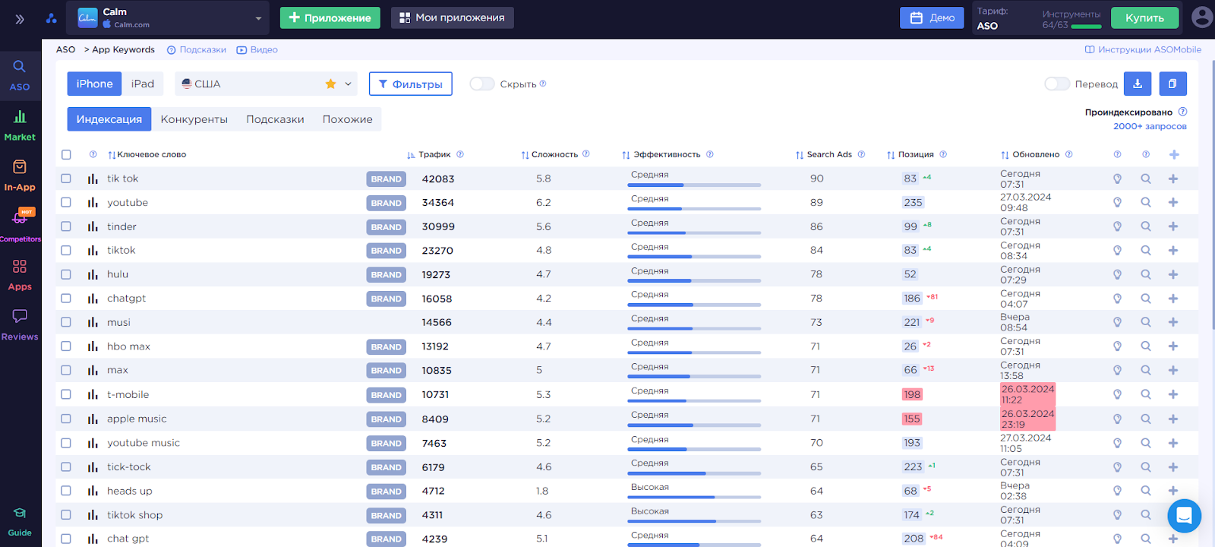Search the hbo max keyword magnifier
This screenshot has width=1215, height=547.
(x=1145, y=346)
